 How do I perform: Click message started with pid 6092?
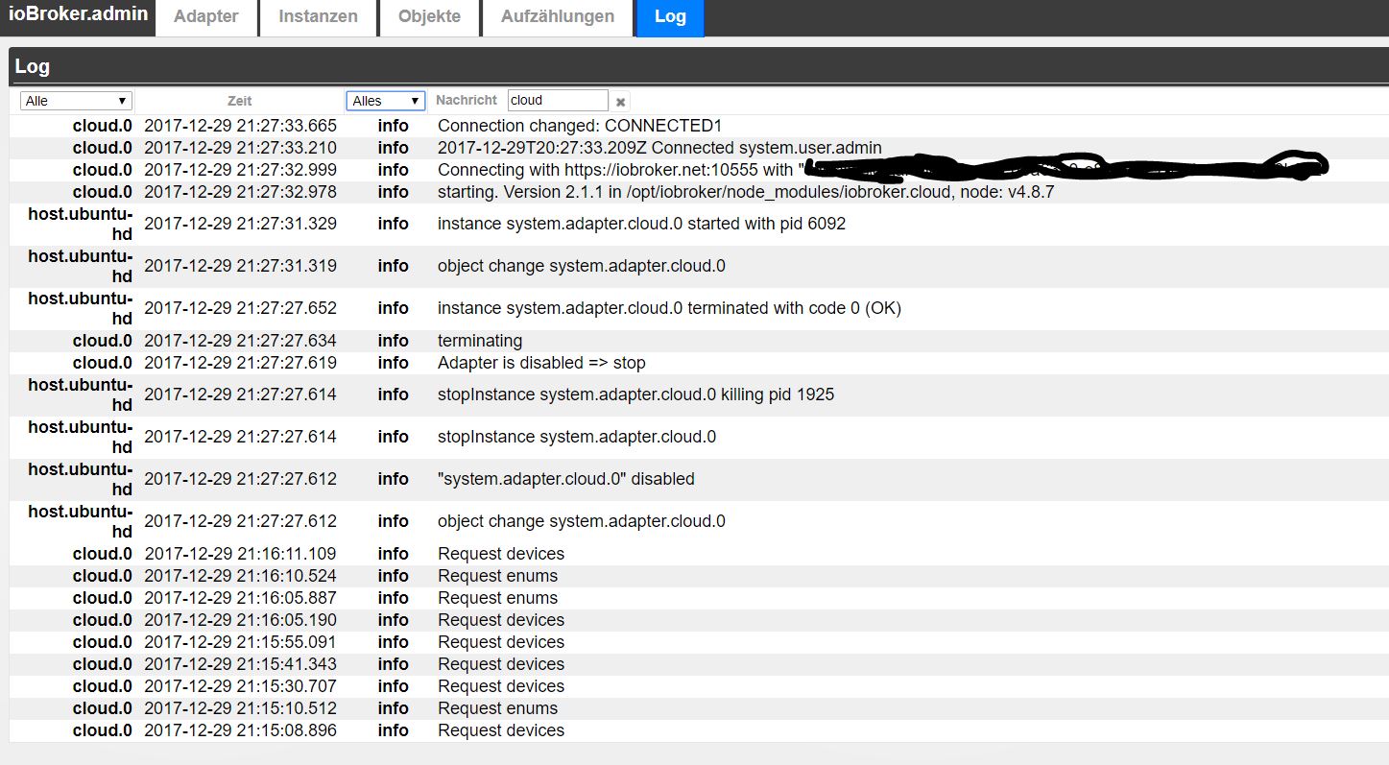641,224
